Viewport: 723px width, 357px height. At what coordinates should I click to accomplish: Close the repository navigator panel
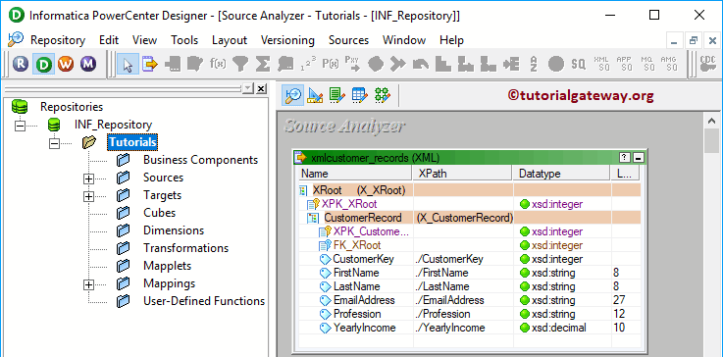pyautogui.click(x=261, y=88)
